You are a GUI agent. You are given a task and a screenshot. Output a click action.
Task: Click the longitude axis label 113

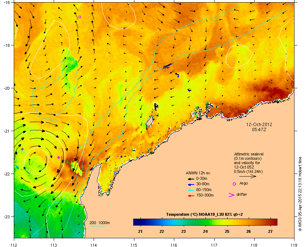54,245
